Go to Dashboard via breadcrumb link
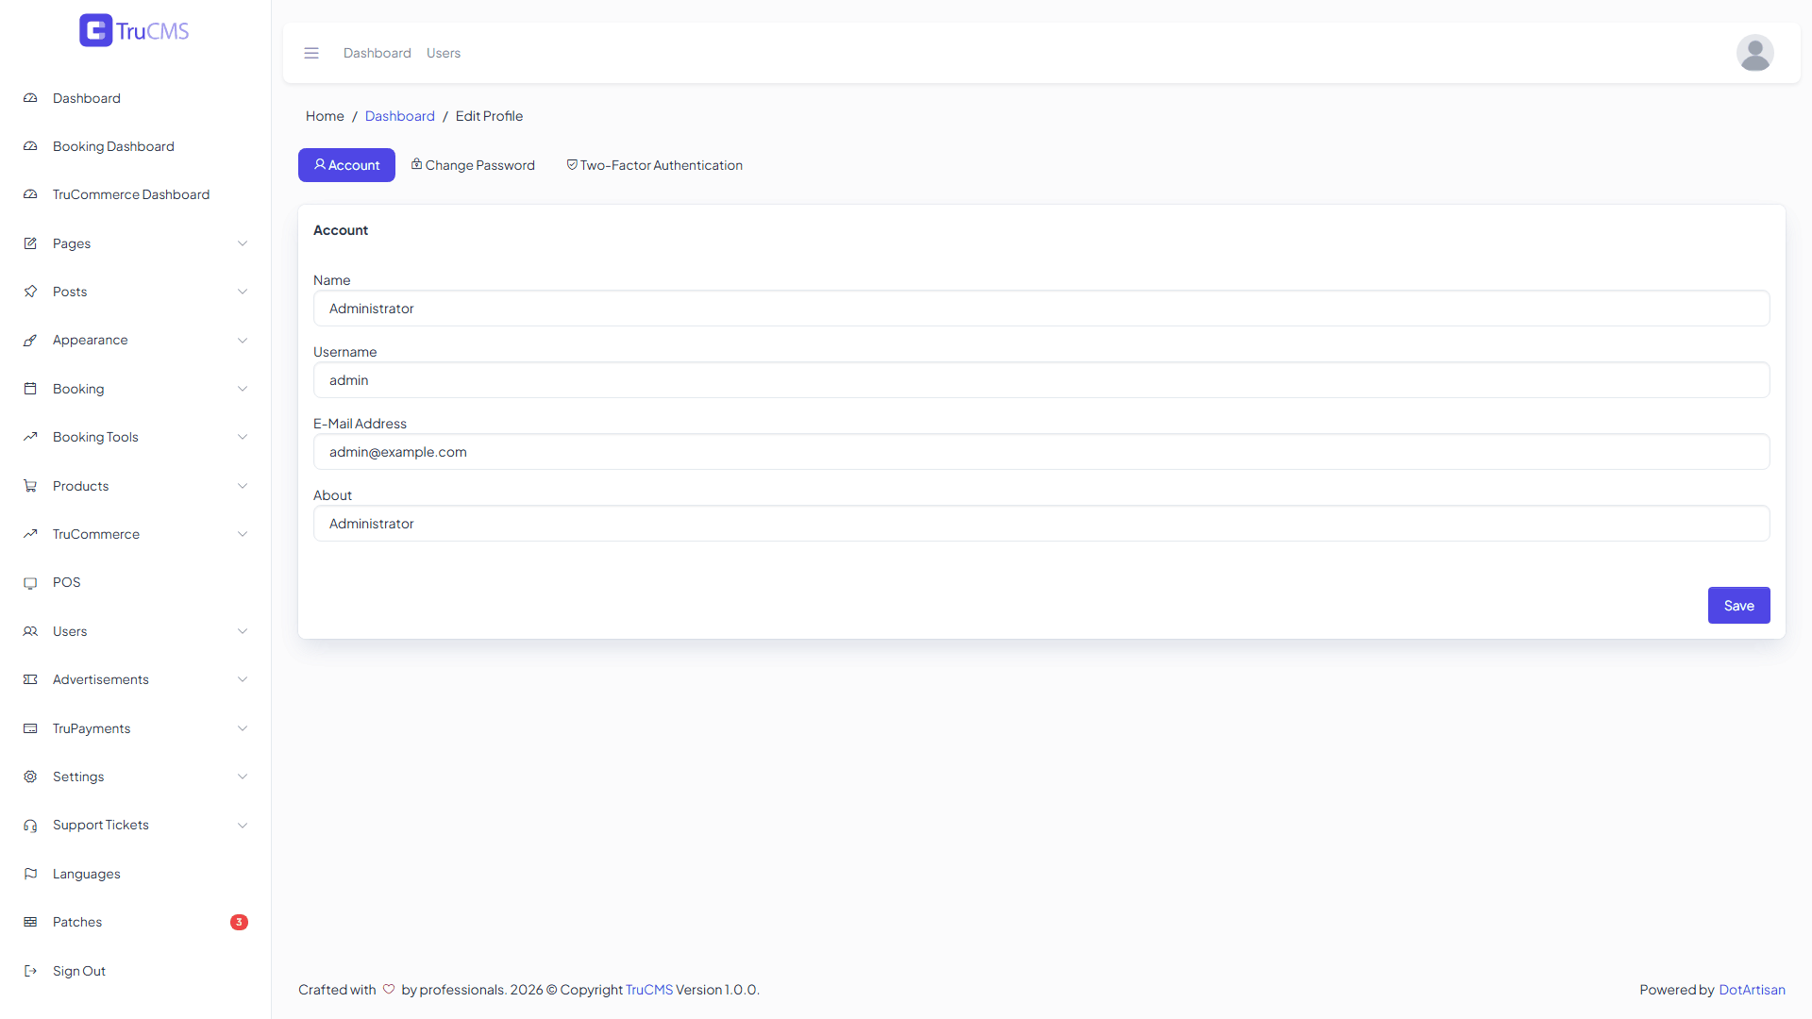The width and height of the screenshot is (1812, 1019). click(x=400, y=116)
